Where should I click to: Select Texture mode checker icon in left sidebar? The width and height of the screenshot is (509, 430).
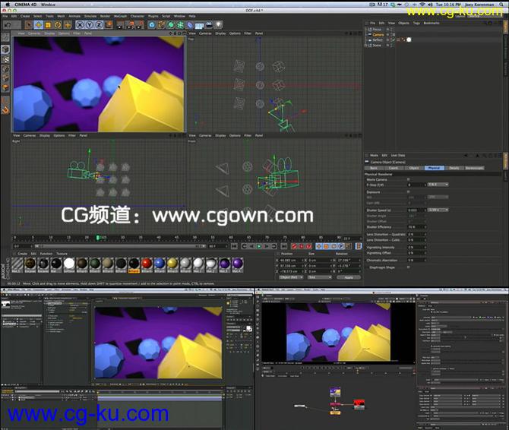[x=5, y=59]
